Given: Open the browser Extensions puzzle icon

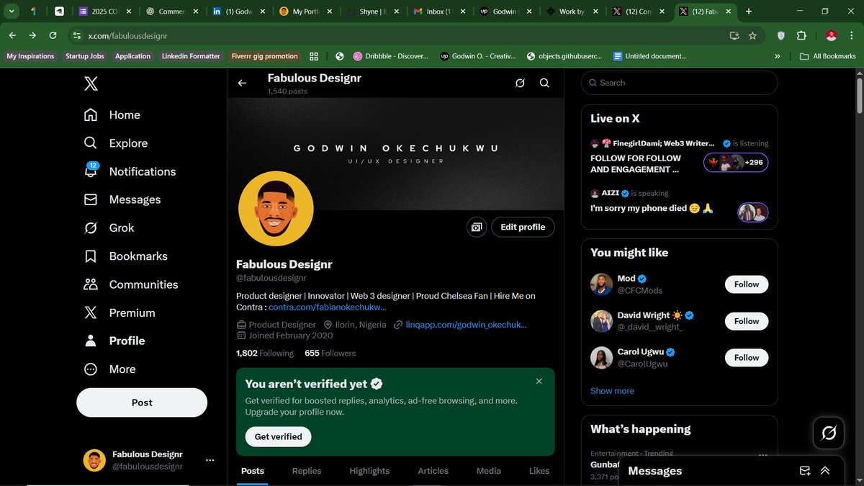Looking at the screenshot, I should [801, 35].
